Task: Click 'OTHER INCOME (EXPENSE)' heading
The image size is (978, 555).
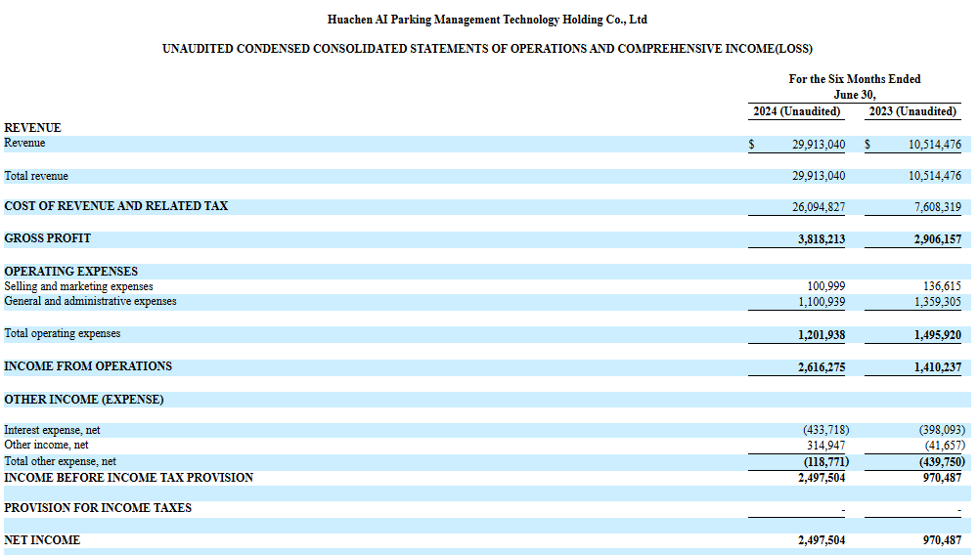Action: (83, 400)
